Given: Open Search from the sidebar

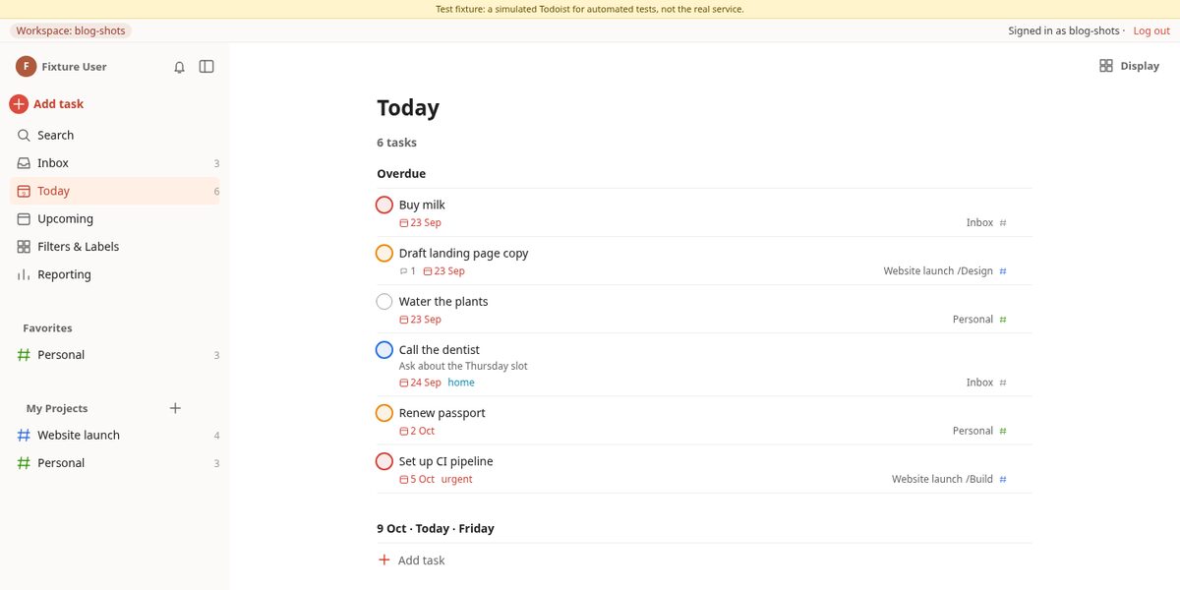Looking at the screenshot, I should tap(115, 136).
